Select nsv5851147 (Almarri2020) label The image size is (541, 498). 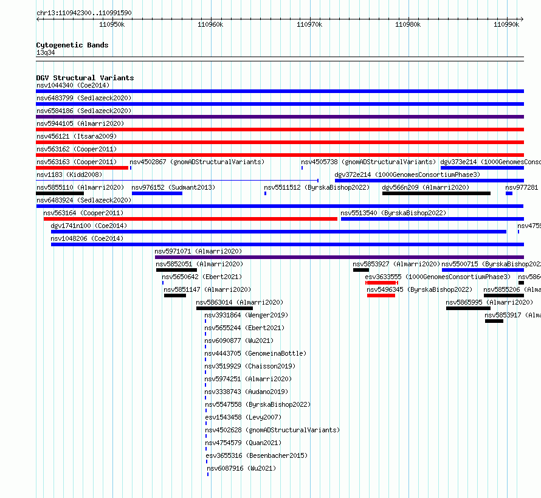click(x=207, y=289)
